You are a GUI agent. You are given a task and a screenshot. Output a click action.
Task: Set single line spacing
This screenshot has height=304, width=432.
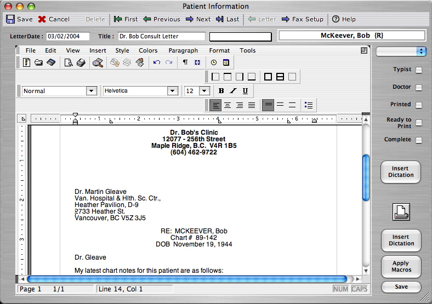tap(268, 105)
